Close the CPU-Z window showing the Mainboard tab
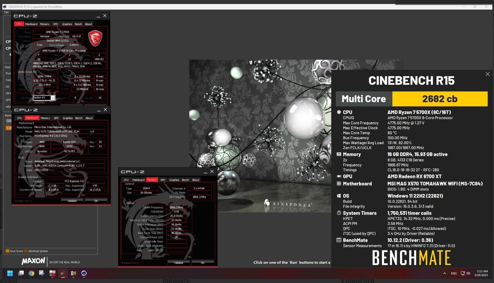The image size is (494, 283). click(105, 110)
